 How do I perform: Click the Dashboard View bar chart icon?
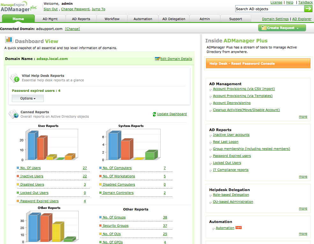pos(9,40)
